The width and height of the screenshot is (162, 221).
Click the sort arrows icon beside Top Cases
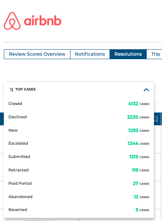point(11,89)
